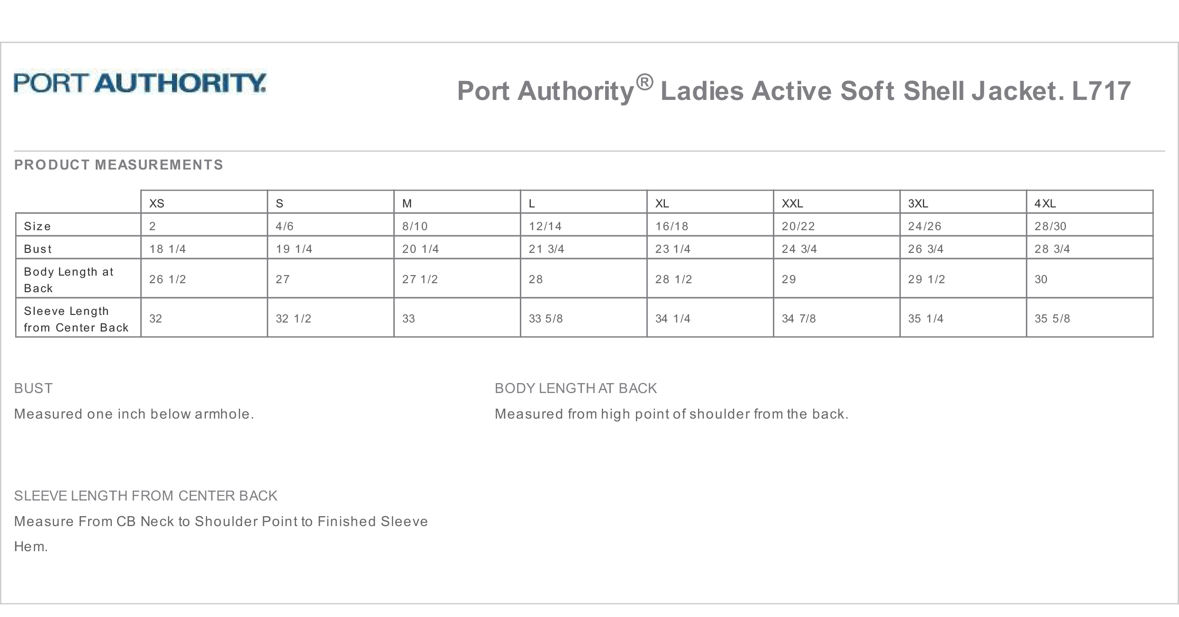This screenshot has width=1179, height=617.
Task: Click the 8/10 size cell for M
Action: 415,226
